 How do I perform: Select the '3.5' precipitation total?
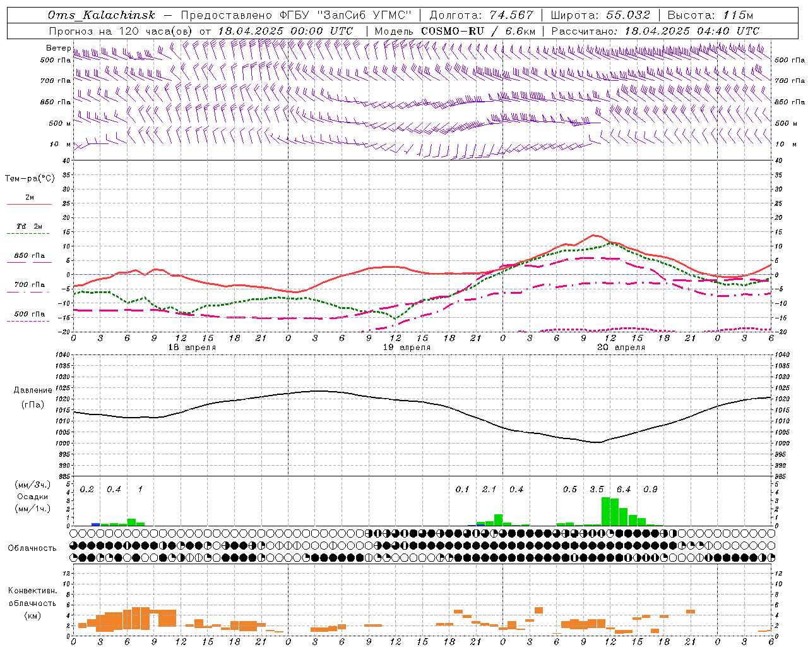(597, 490)
